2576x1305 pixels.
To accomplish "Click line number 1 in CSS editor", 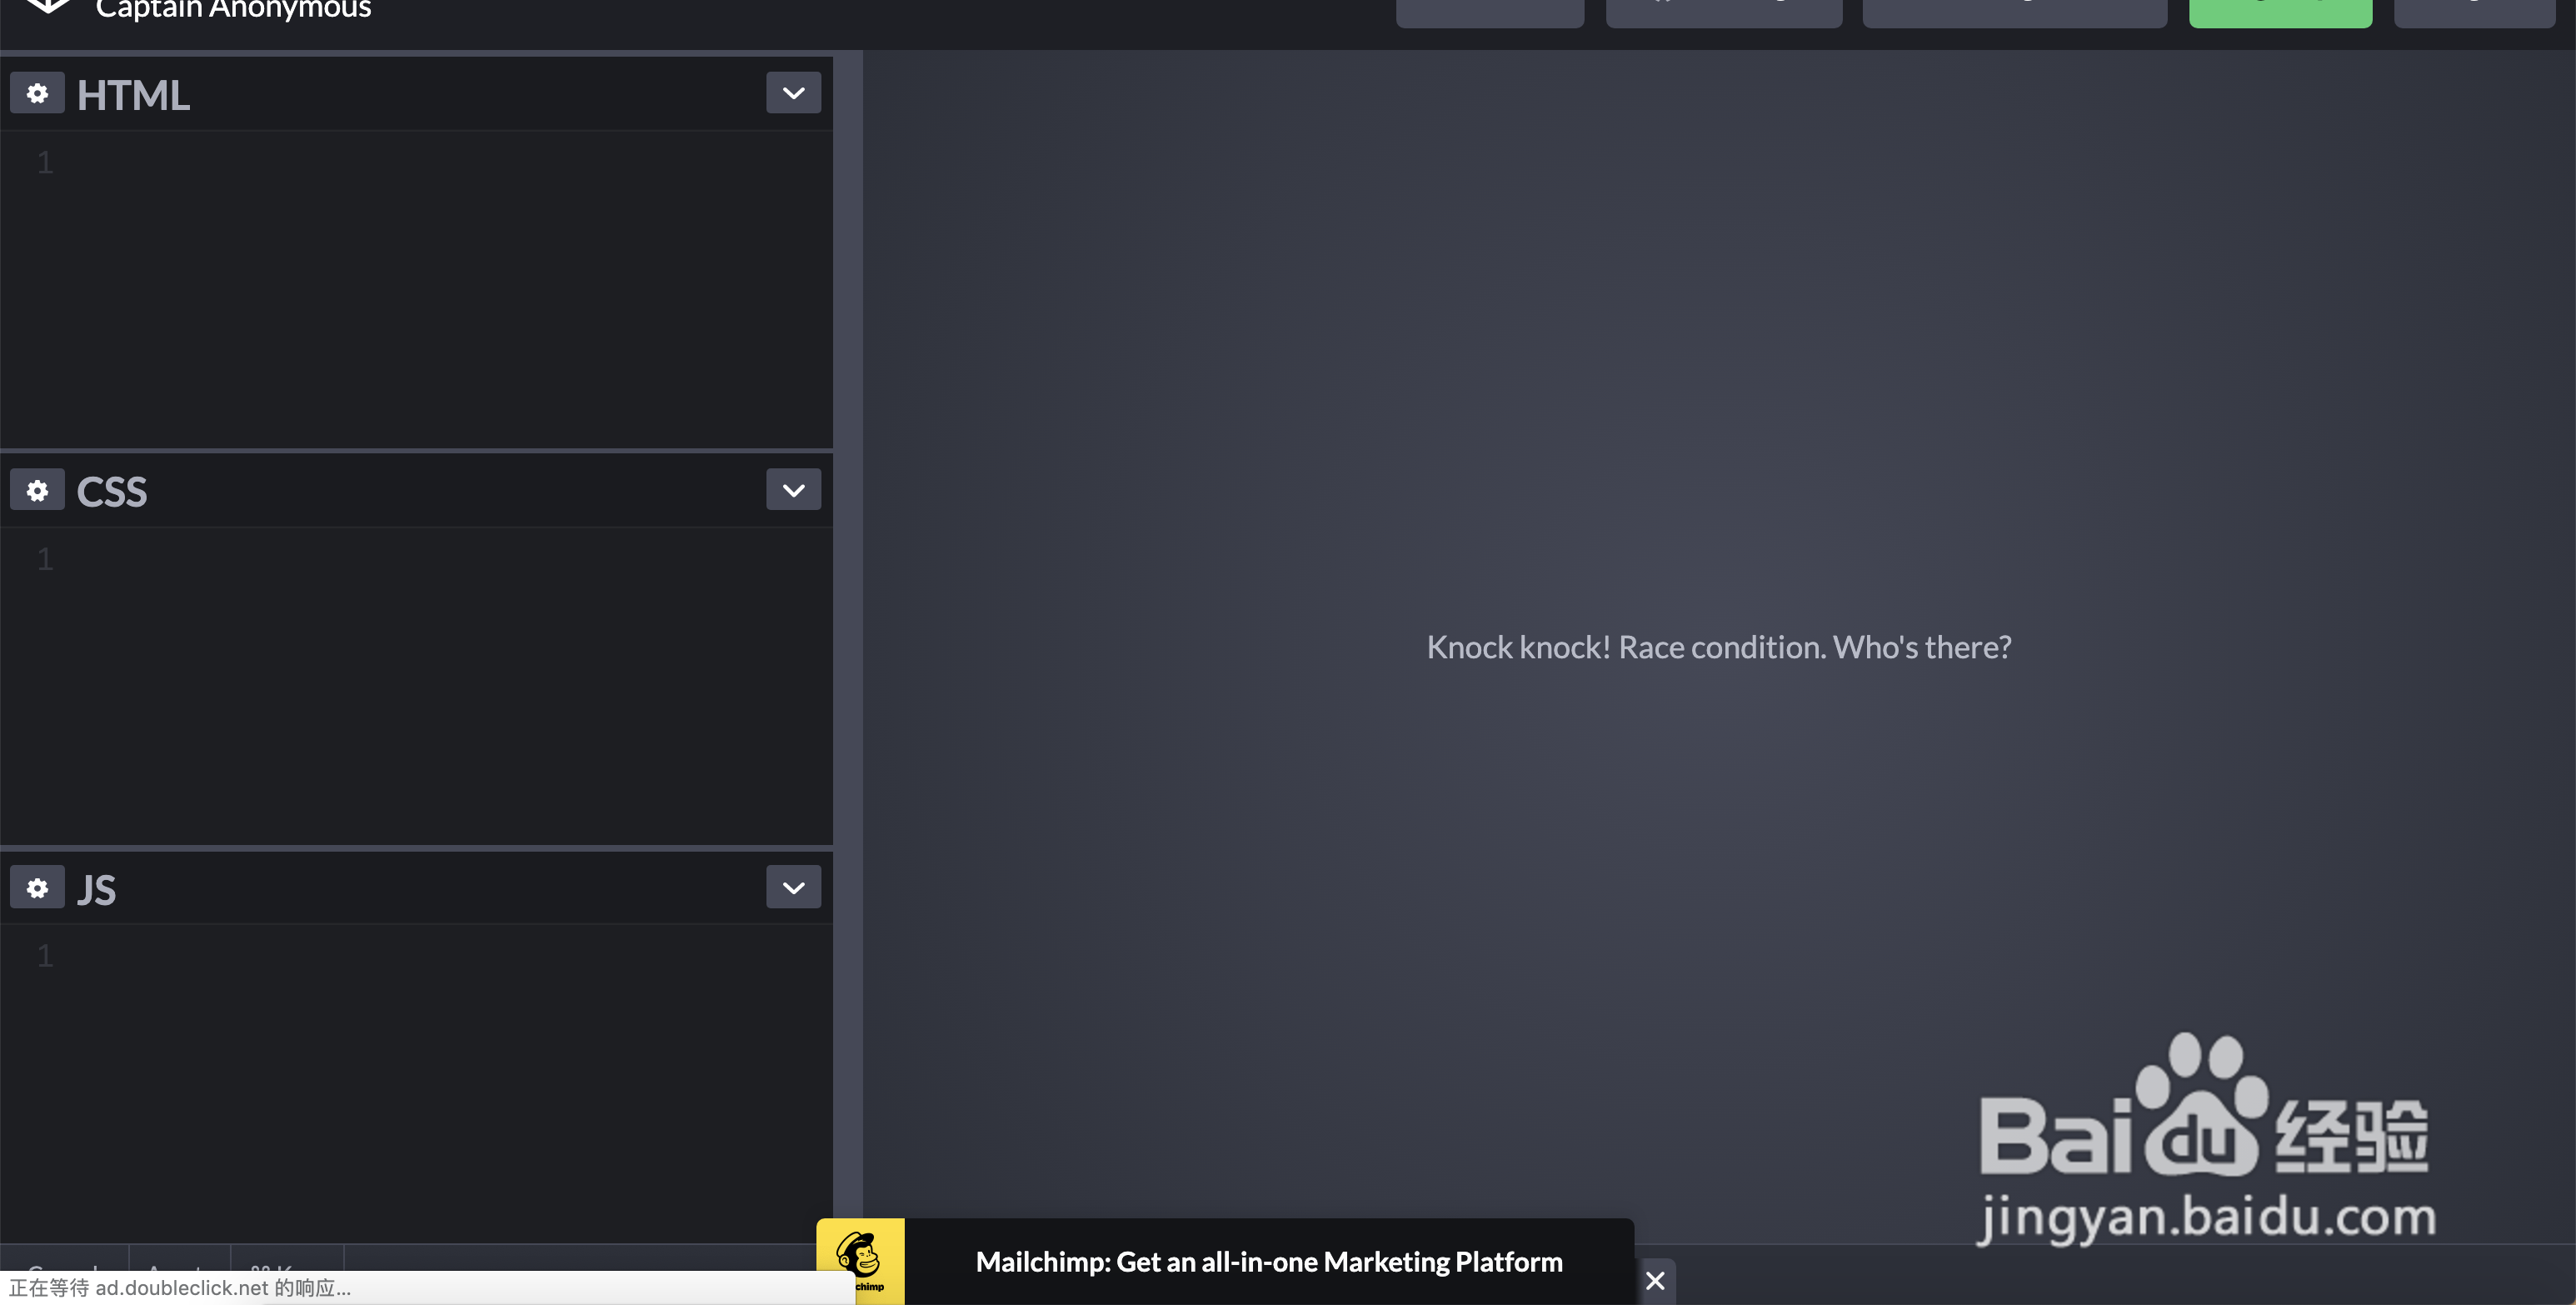I will 45,558.
